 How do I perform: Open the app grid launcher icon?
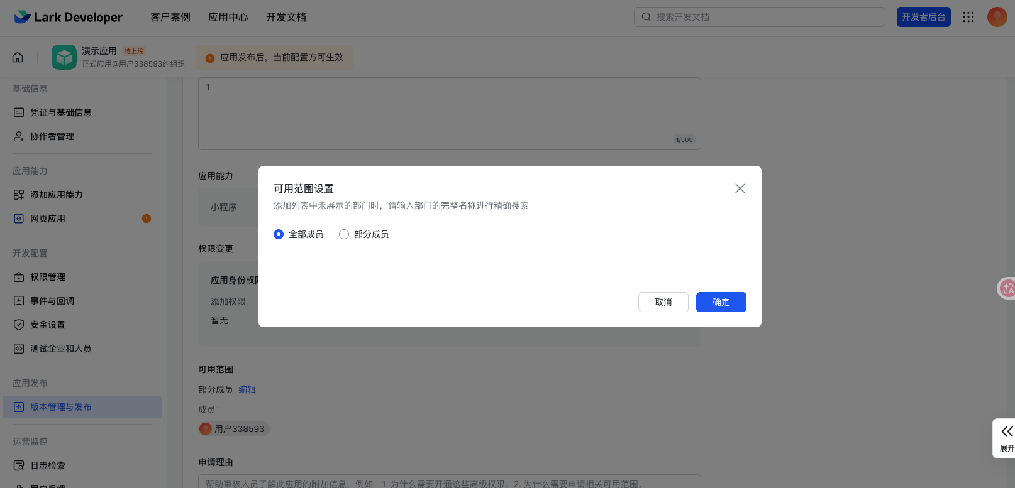[x=968, y=17]
